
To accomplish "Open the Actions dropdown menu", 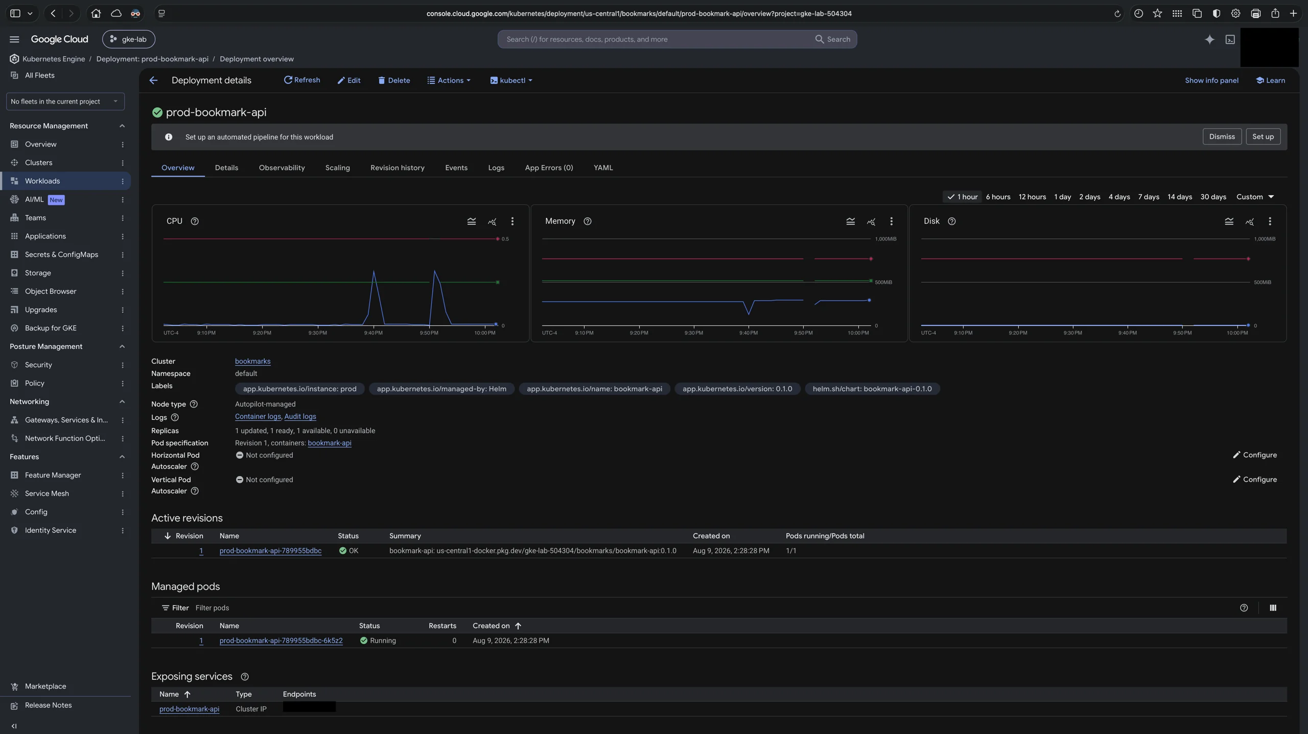I will 449,80.
